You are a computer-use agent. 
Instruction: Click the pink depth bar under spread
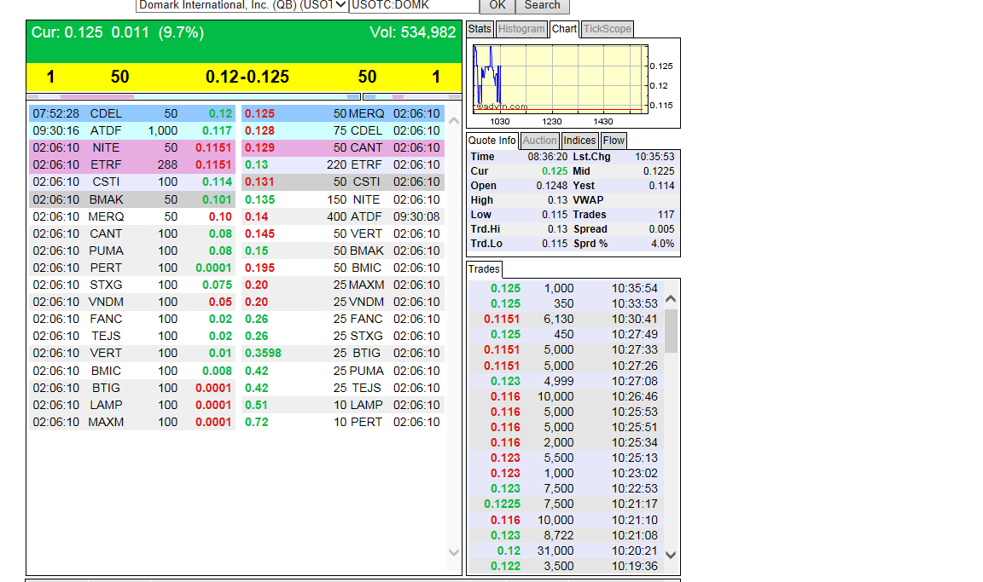click(x=97, y=97)
